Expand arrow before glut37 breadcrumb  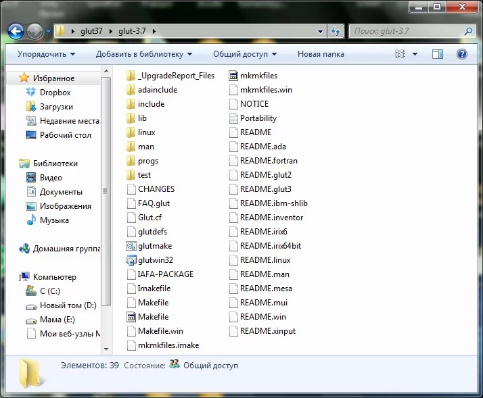72,31
